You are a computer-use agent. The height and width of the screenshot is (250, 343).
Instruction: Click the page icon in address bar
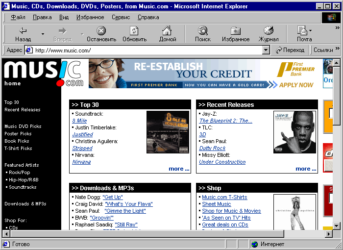click(29, 50)
